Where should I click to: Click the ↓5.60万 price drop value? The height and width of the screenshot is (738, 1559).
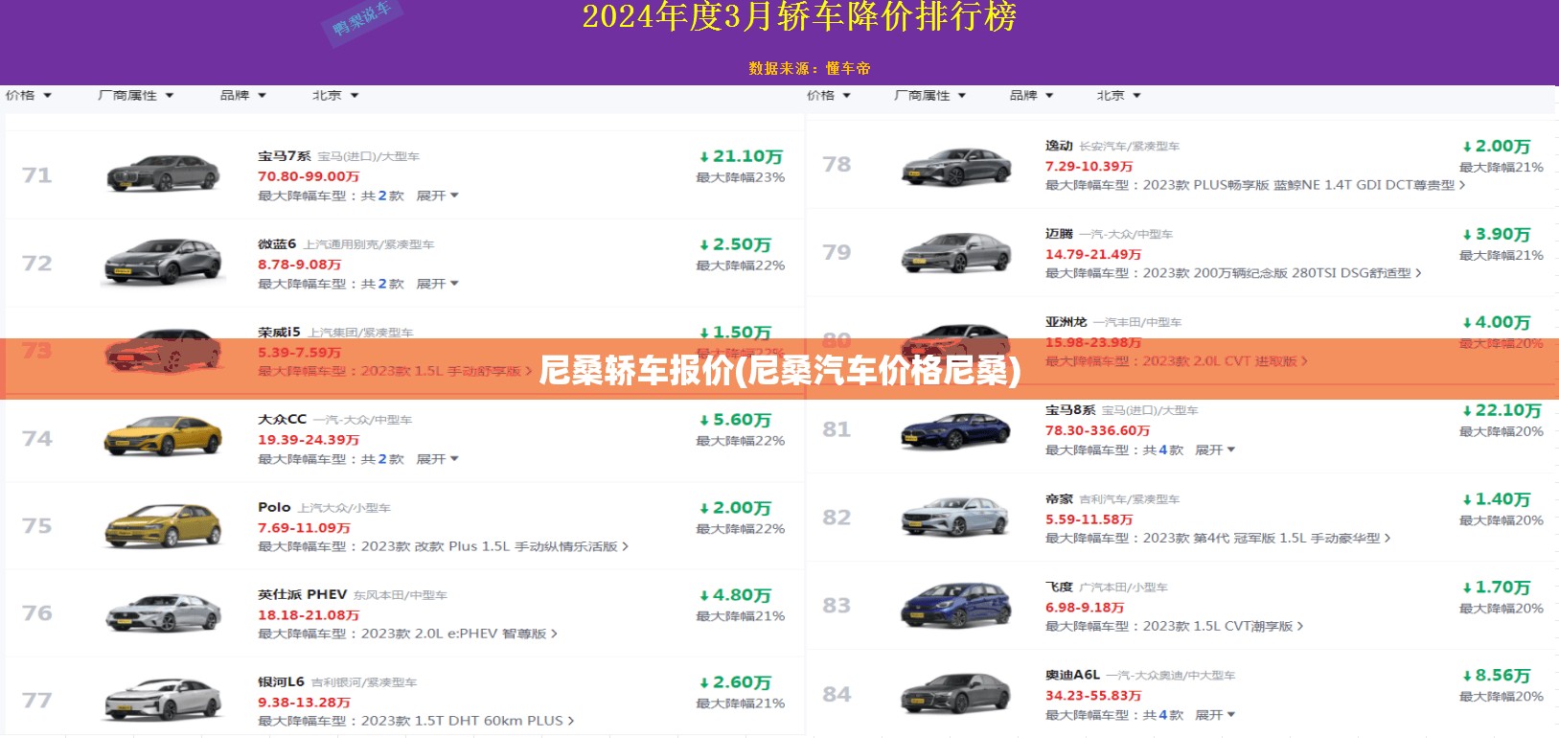[735, 420]
